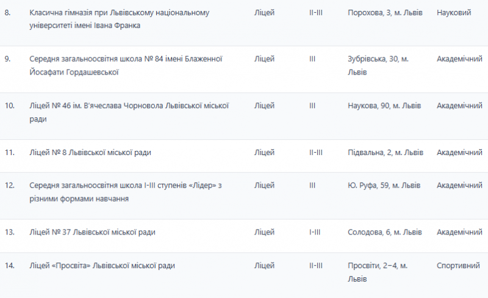Click the address Наукова, 90

coord(384,106)
